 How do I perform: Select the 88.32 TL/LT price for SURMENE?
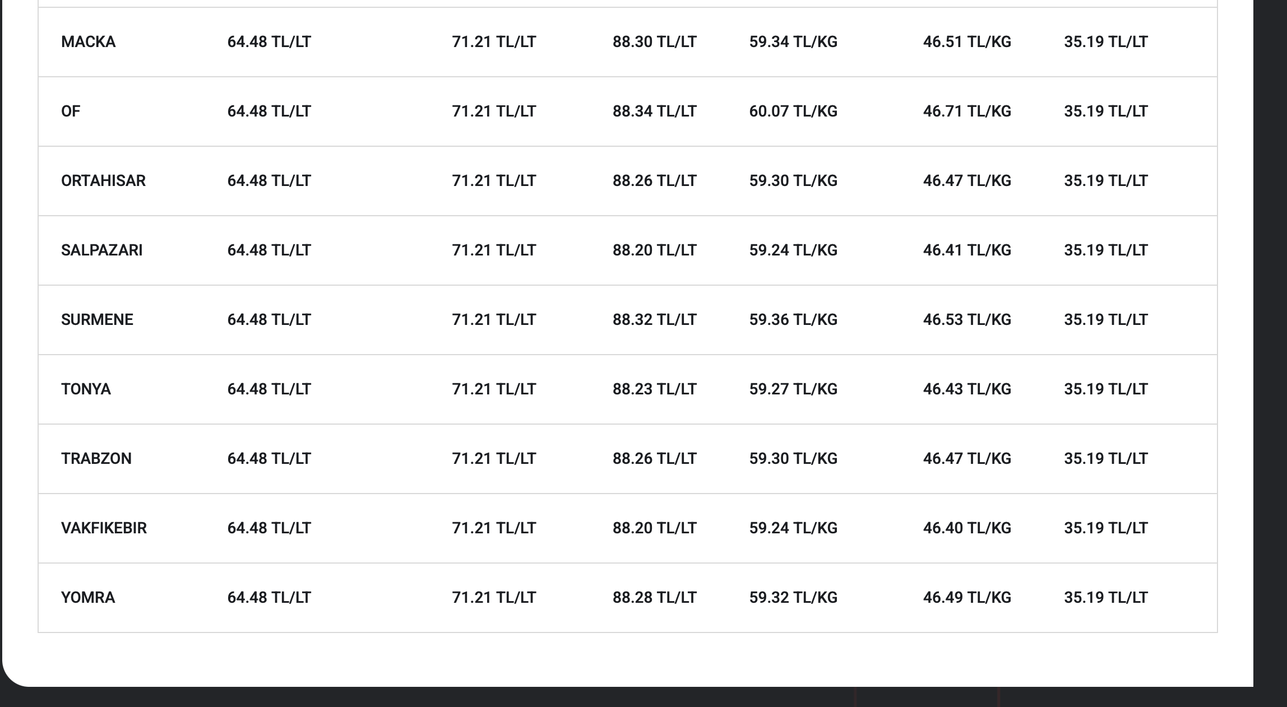[x=654, y=320]
